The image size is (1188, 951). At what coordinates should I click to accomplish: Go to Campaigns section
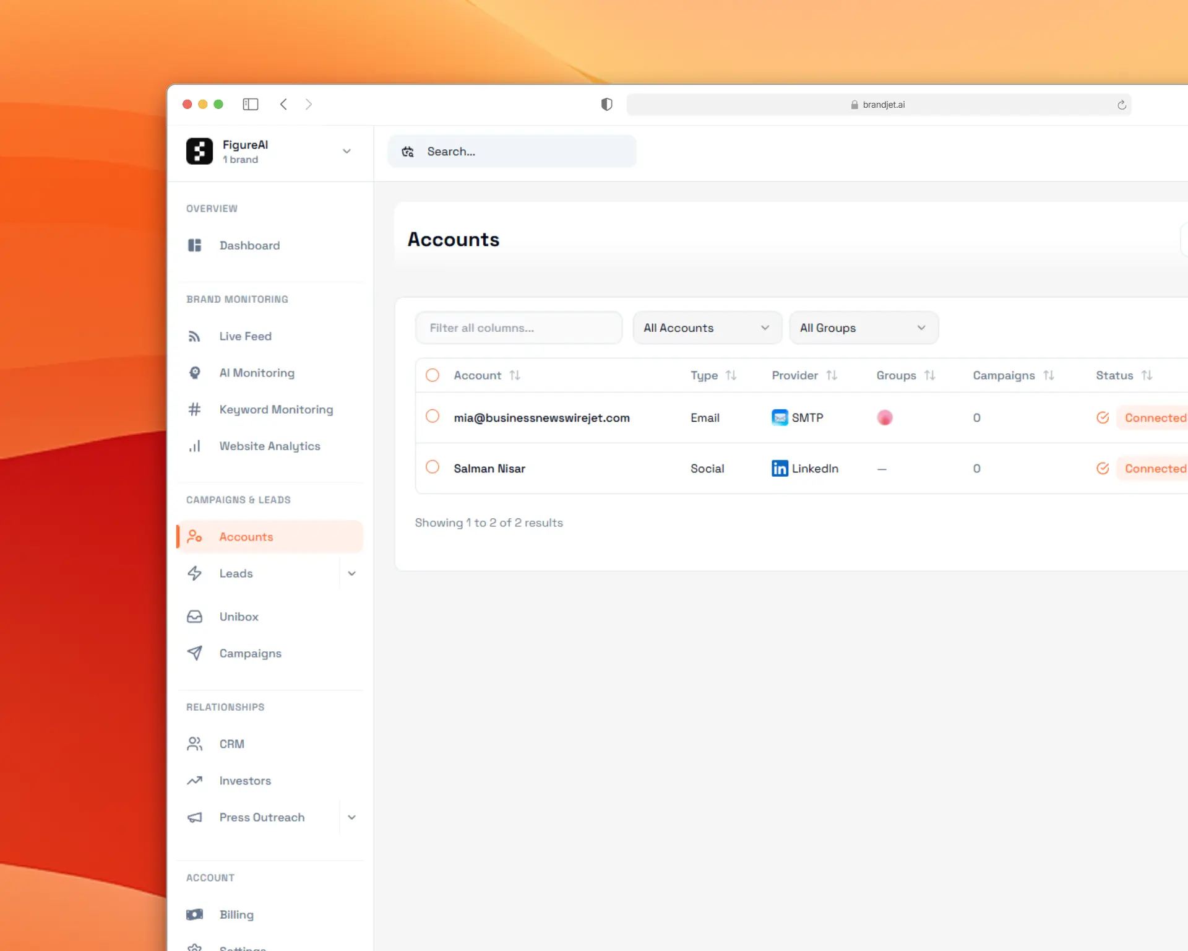point(250,653)
